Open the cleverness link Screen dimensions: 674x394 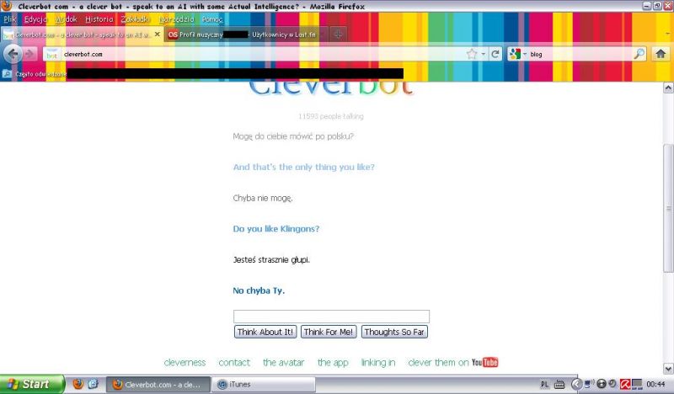[x=185, y=363]
